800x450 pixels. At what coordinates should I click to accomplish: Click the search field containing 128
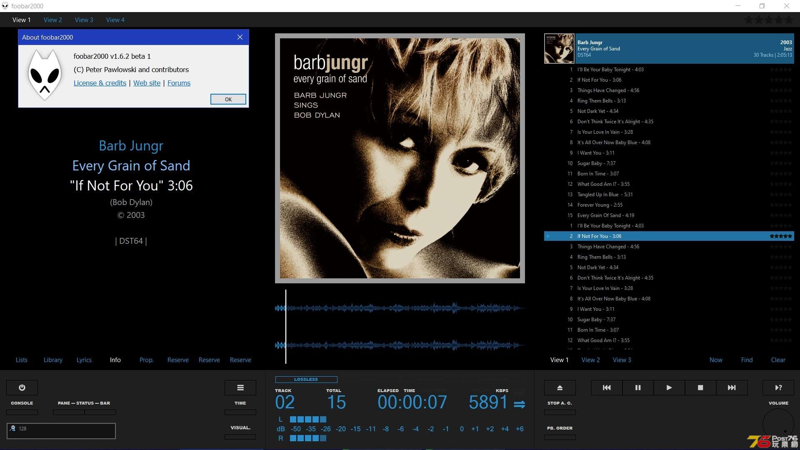(x=61, y=431)
